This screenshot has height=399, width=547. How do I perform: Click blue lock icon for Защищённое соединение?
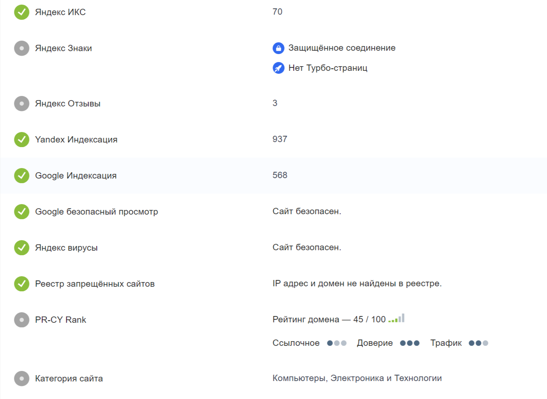(278, 48)
